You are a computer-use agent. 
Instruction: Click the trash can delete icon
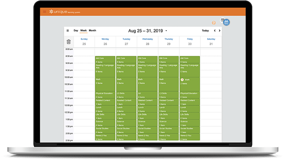pyautogui.click(x=69, y=42)
